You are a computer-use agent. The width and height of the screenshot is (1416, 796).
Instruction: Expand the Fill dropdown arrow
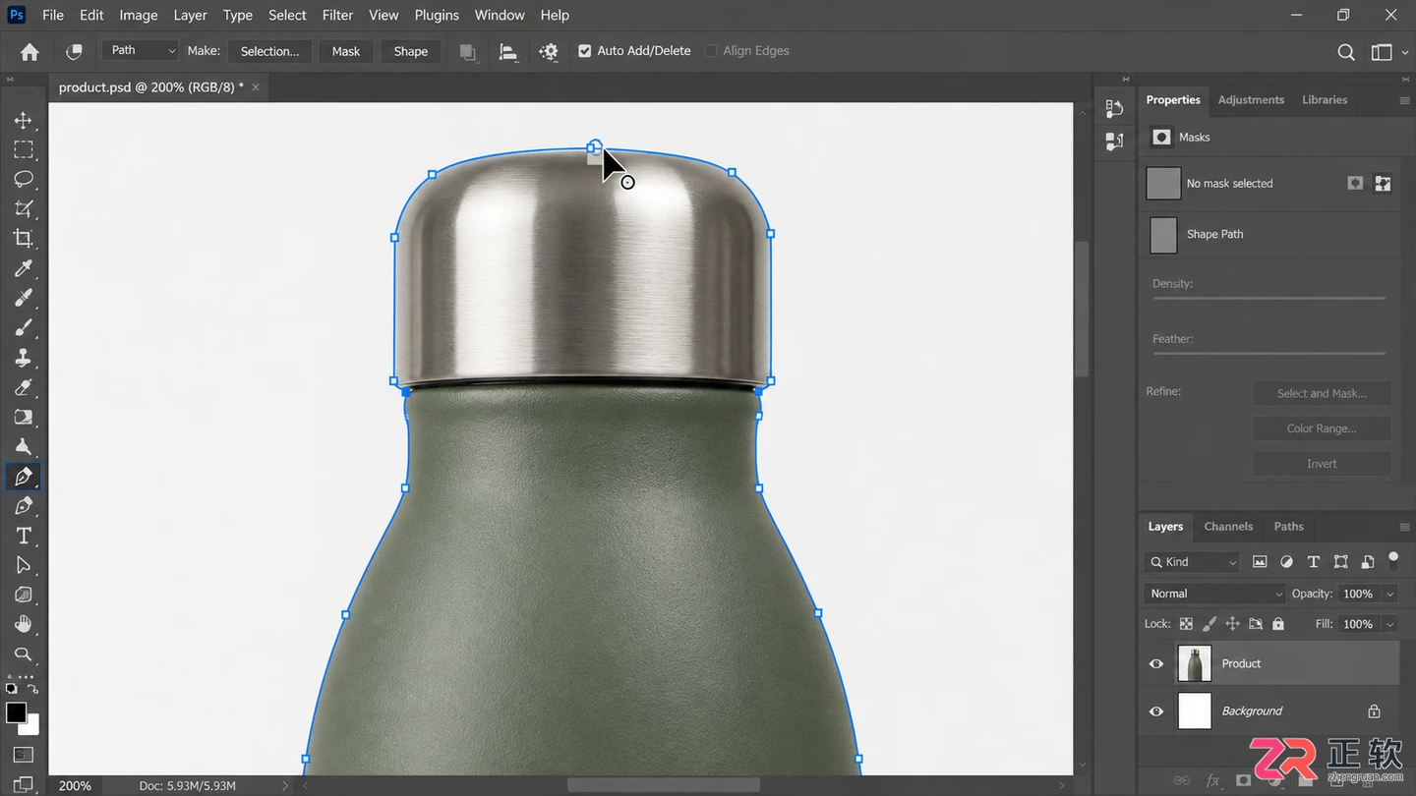click(1390, 624)
